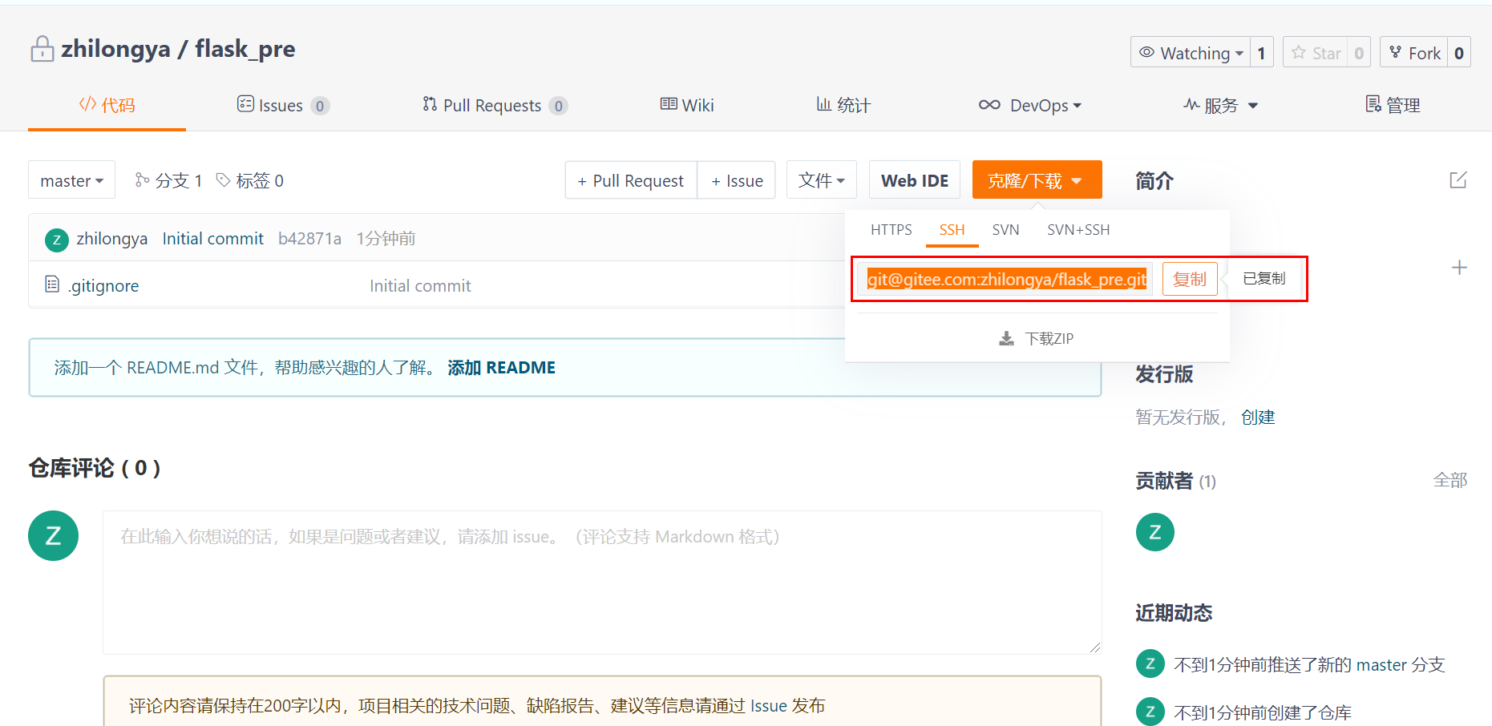Click the fork count number

click(x=1459, y=53)
